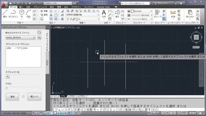Expand the プロパティ panel

click(x=139, y=23)
